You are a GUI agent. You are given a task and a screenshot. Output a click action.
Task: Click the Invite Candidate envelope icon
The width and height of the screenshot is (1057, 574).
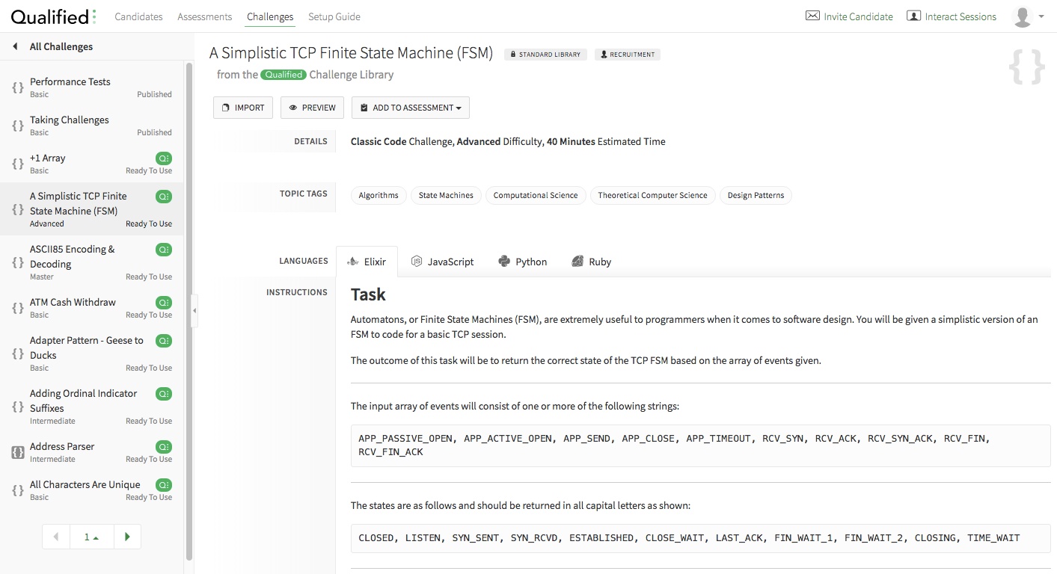click(812, 16)
